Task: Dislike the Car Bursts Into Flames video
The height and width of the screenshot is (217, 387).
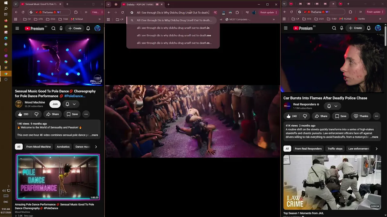Action: (x=305, y=116)
